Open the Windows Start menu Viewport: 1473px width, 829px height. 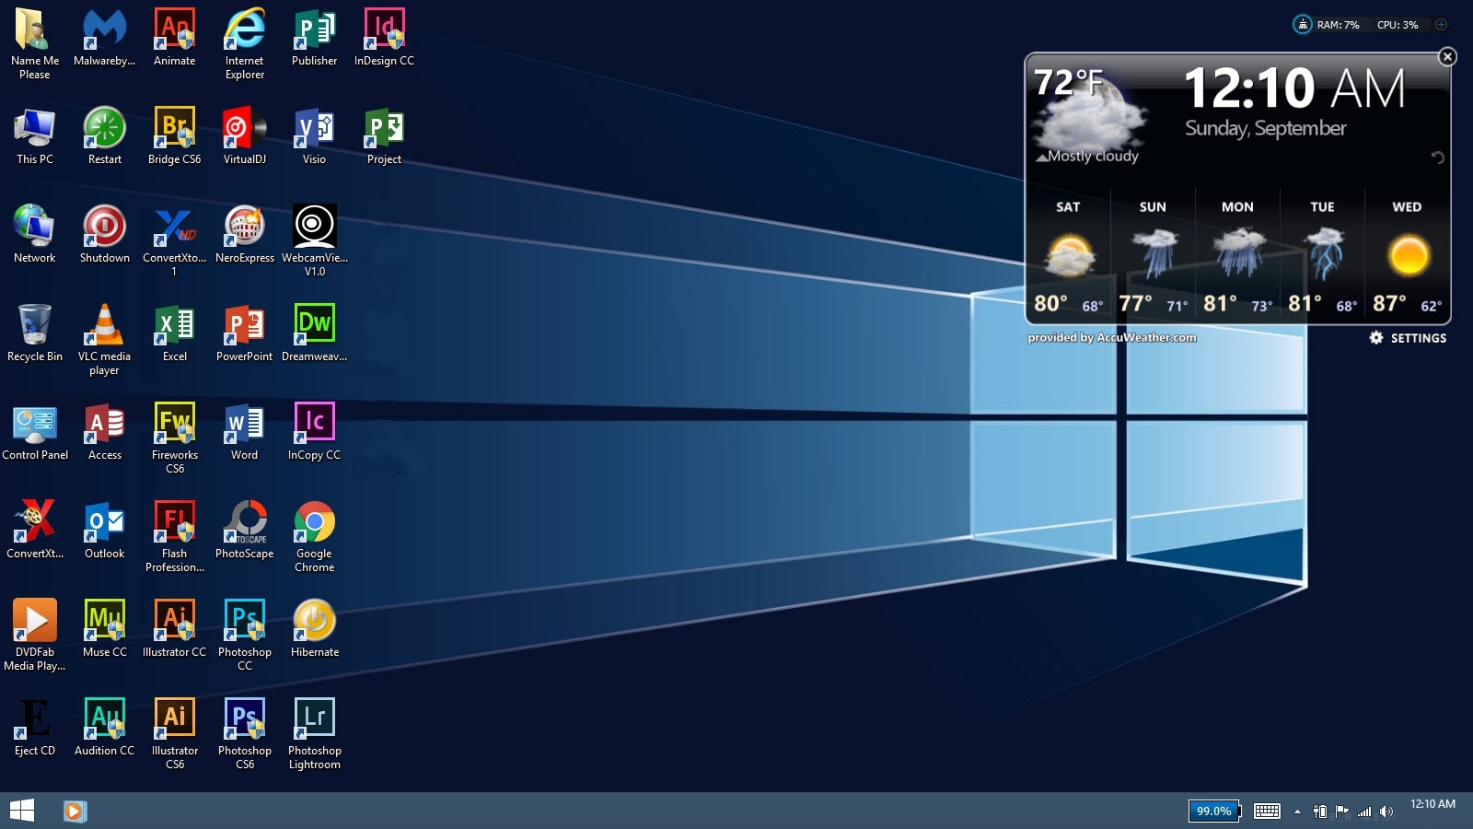pyautogui.click(x=22, y=811)
